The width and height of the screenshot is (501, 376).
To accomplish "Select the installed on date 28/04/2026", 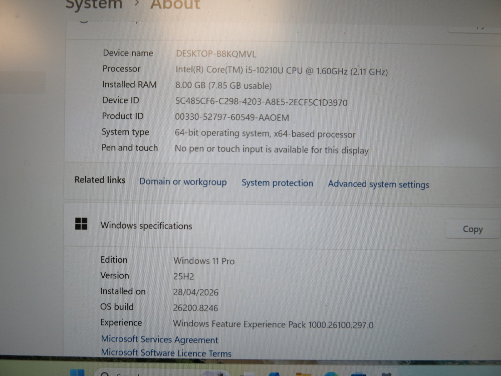I will (195, 292).
